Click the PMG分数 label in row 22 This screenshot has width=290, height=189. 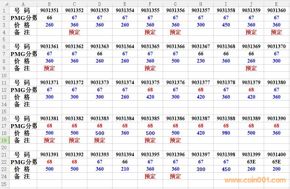[23, 162]
